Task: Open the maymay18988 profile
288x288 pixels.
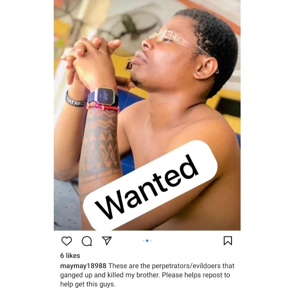Action: point(83,266)
